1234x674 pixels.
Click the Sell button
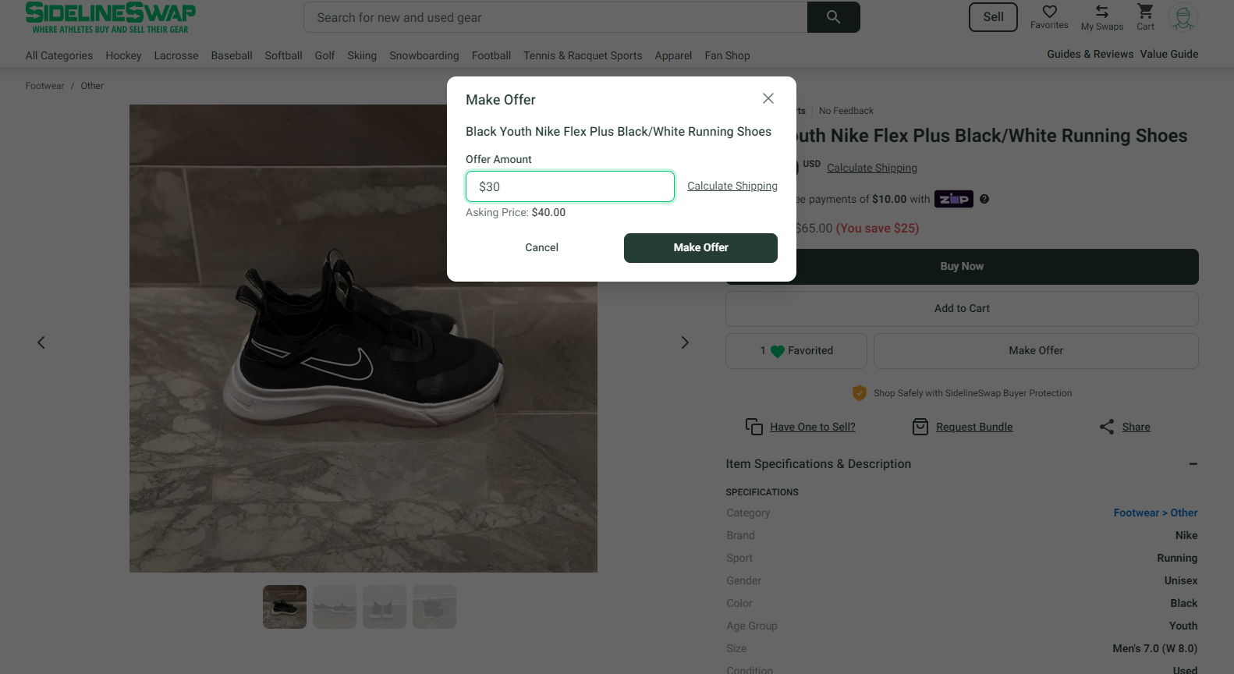pyautogui.click(x=993, y=17)
